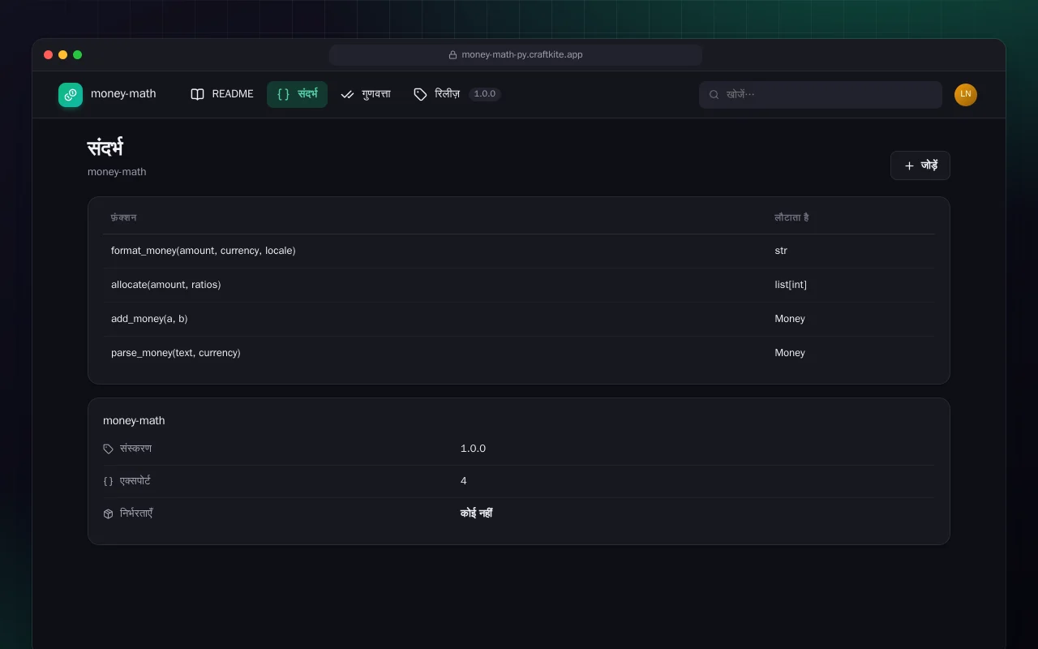The image size is (1038, 649).
Task: Open the LN user avatar
Action: coord(966,95)
